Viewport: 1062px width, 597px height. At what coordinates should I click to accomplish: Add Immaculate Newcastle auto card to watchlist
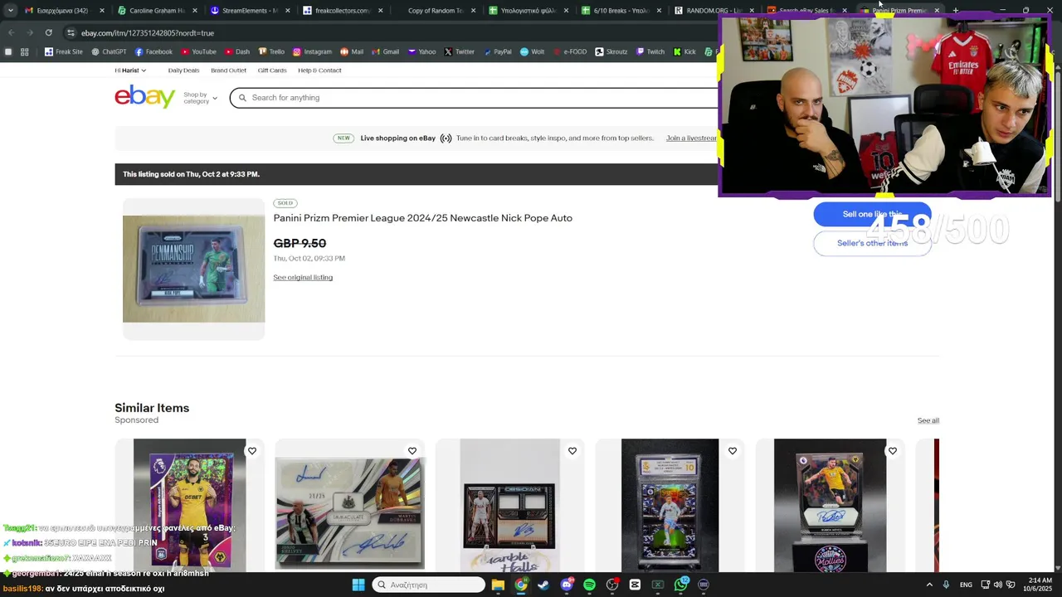[412, 451]
